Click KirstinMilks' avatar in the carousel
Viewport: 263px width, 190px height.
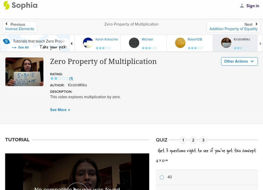226,42
